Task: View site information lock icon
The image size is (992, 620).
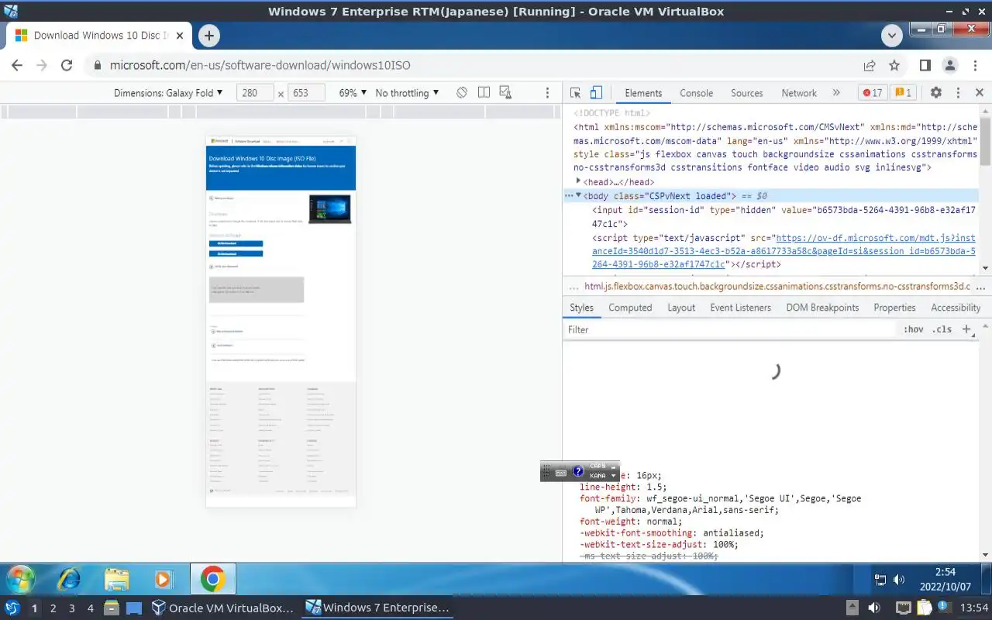Action: coord(98,66)
